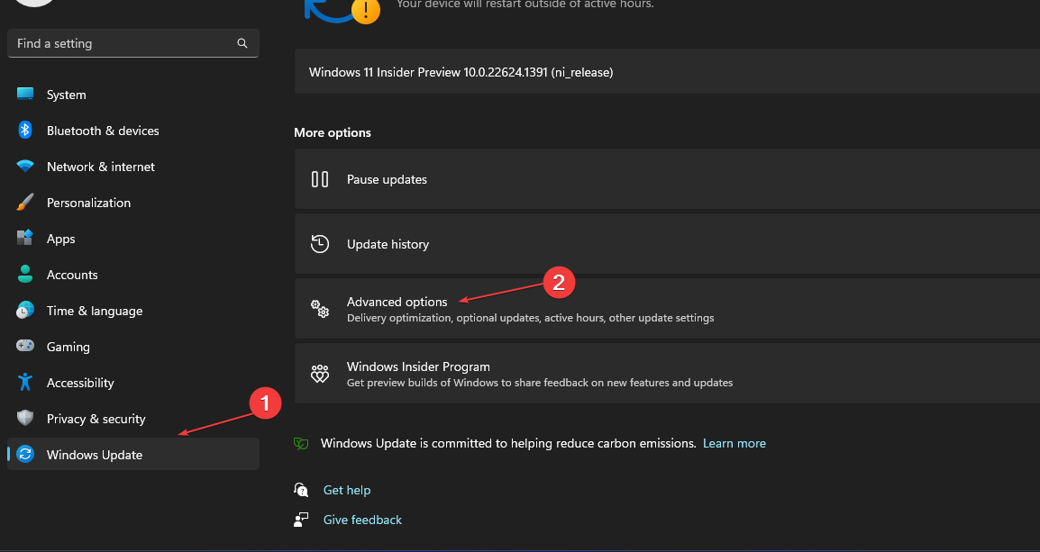Open the Privacy & security section
The image size is (1040, 552).
[96, 419]
